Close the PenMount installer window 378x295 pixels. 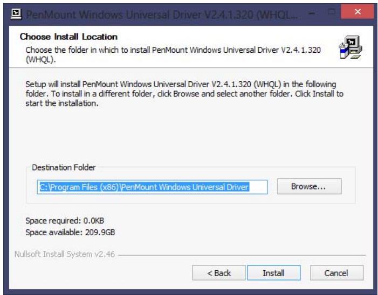pos(358,11)
